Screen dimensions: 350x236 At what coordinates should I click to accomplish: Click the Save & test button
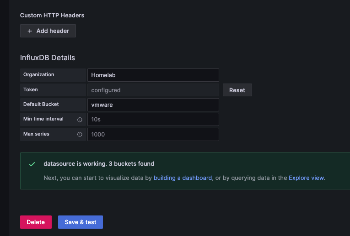(81, 222)
